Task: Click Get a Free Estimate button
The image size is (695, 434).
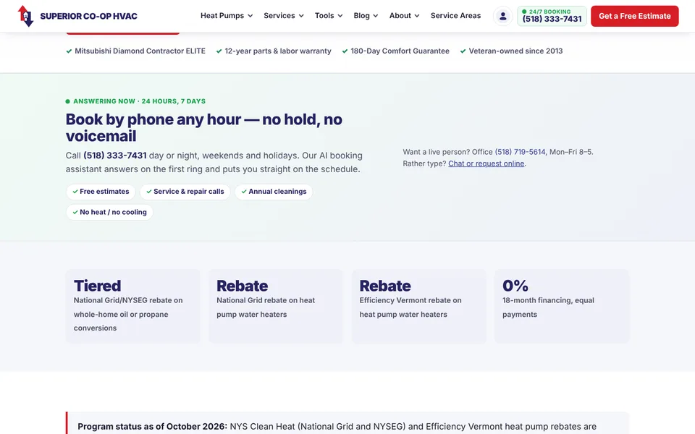Action: (x=635, y=16)
